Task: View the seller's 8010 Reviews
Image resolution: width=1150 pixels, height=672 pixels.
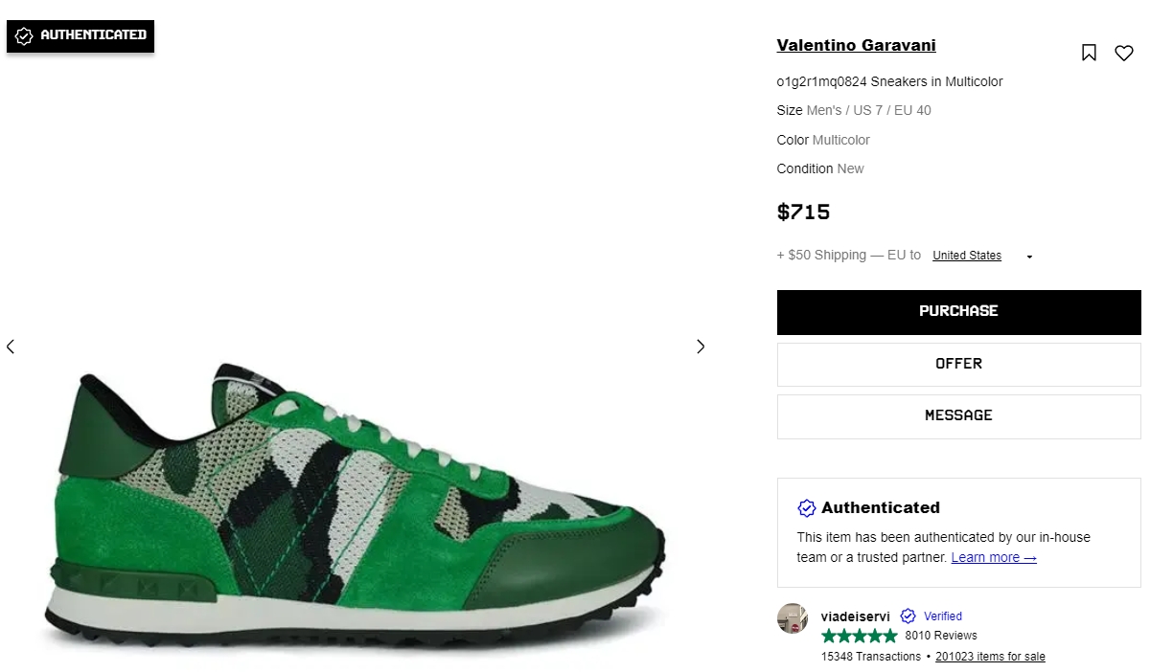Action: point(941,636)
